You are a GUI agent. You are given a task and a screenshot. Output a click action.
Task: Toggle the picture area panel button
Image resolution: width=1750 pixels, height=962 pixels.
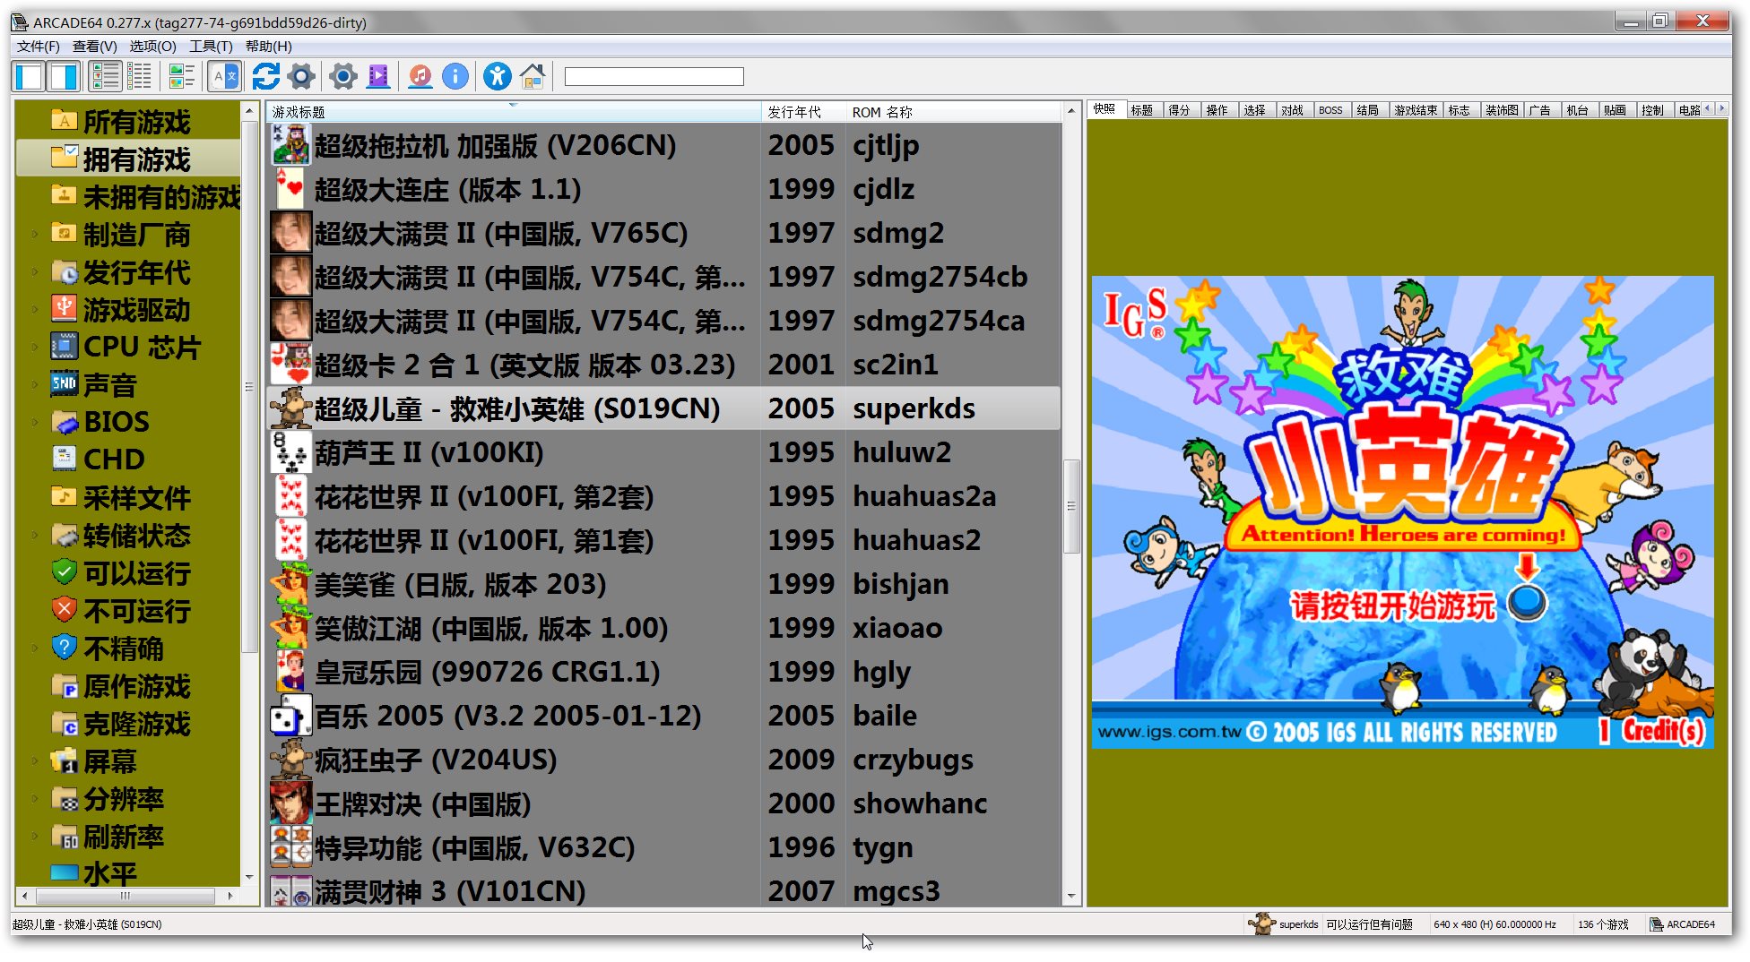(x=63, y=77)
